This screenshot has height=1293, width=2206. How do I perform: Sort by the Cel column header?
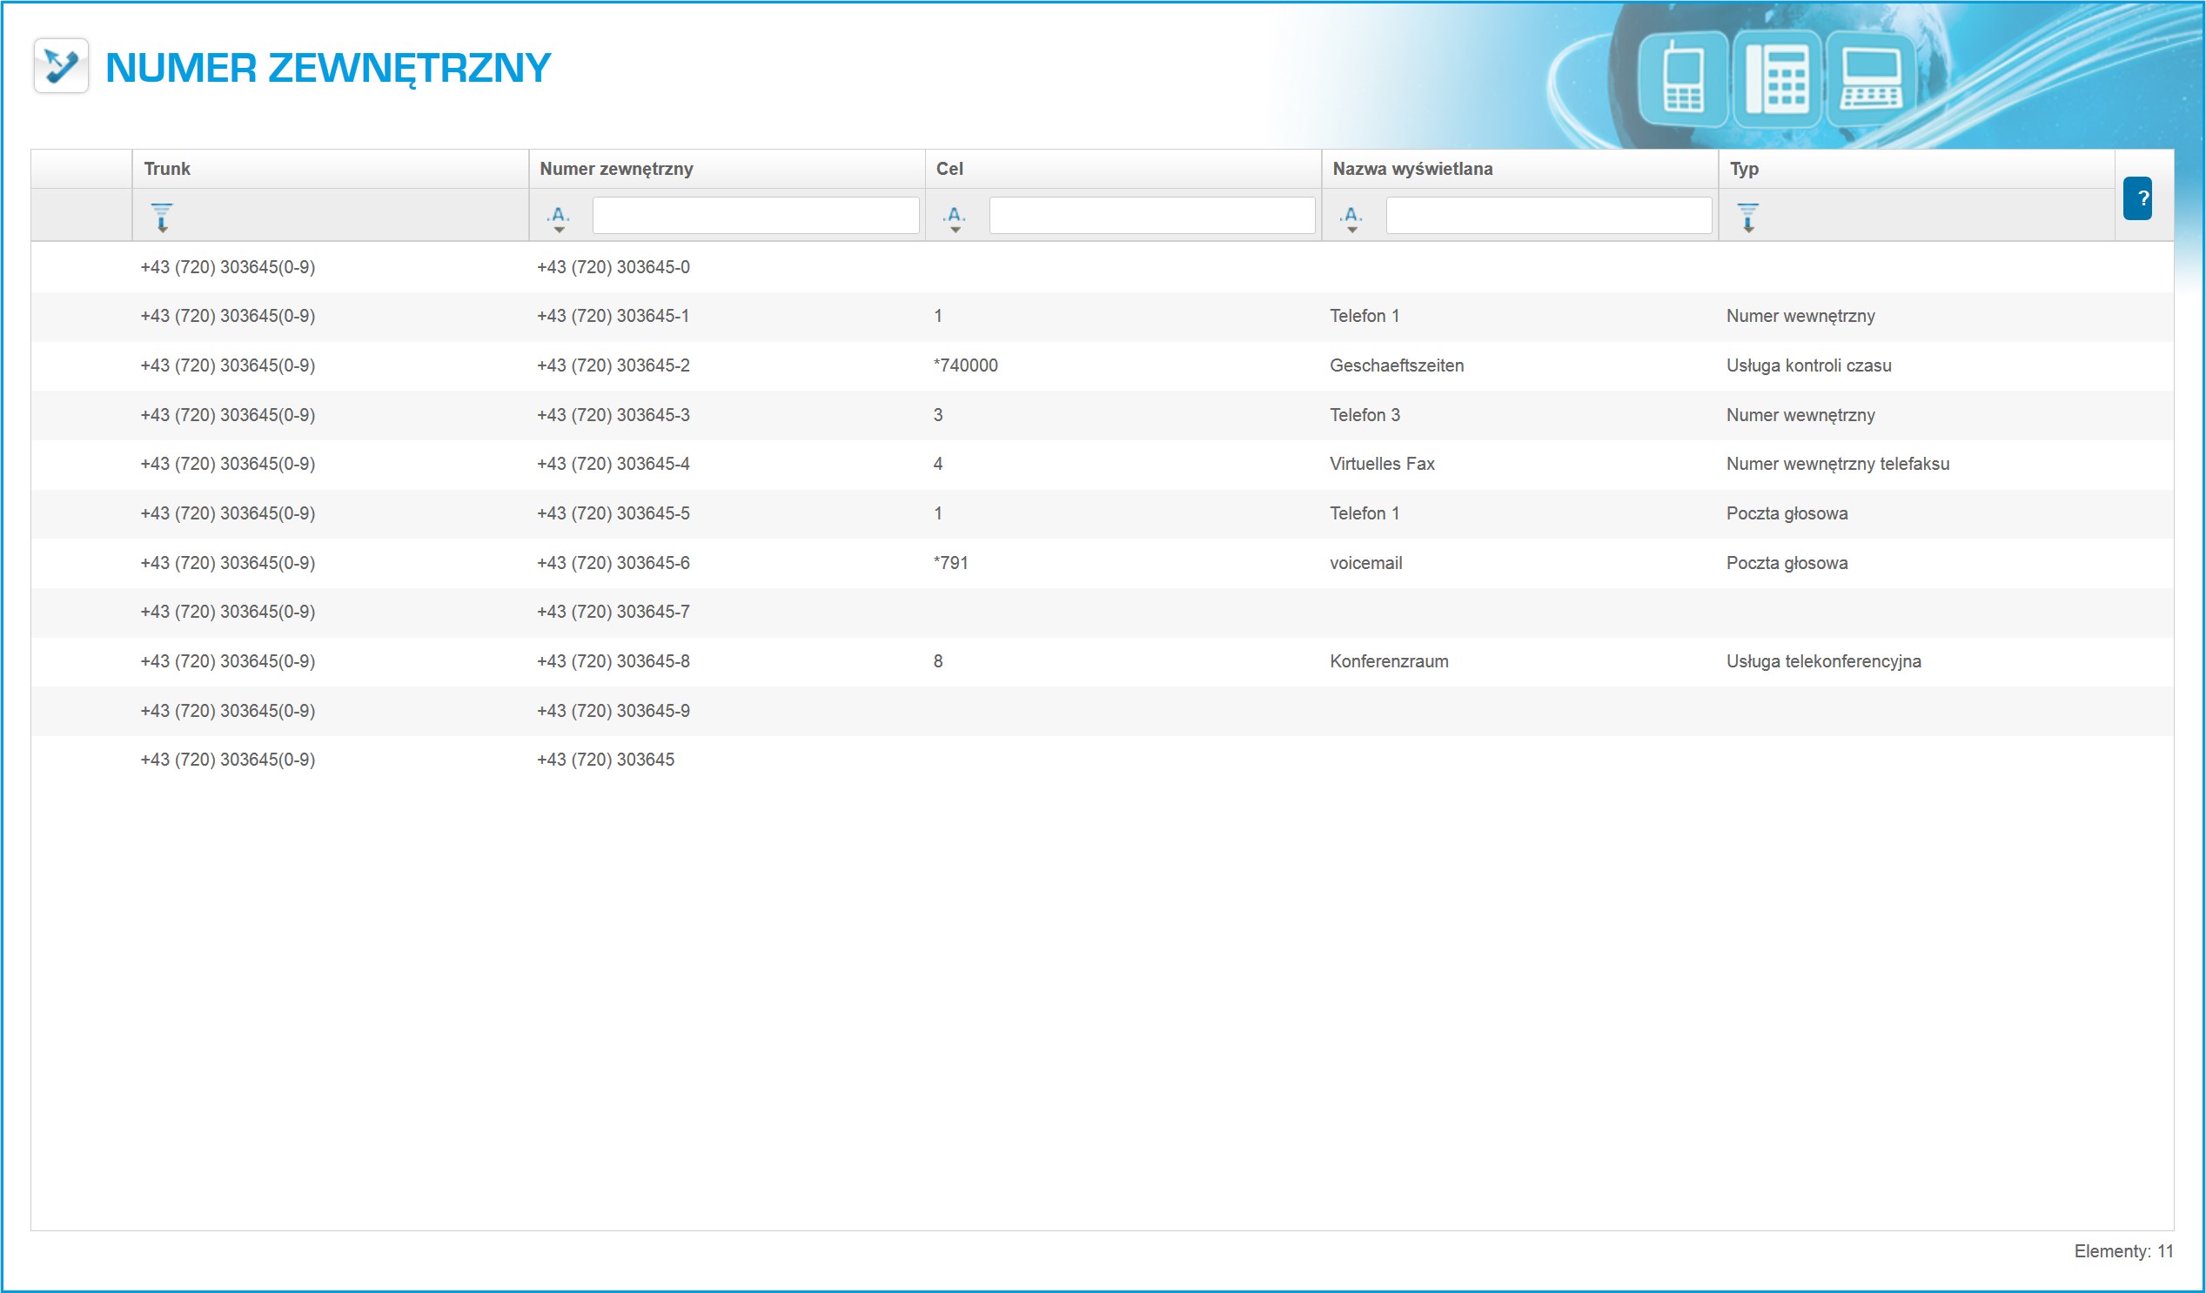(949, 169)
